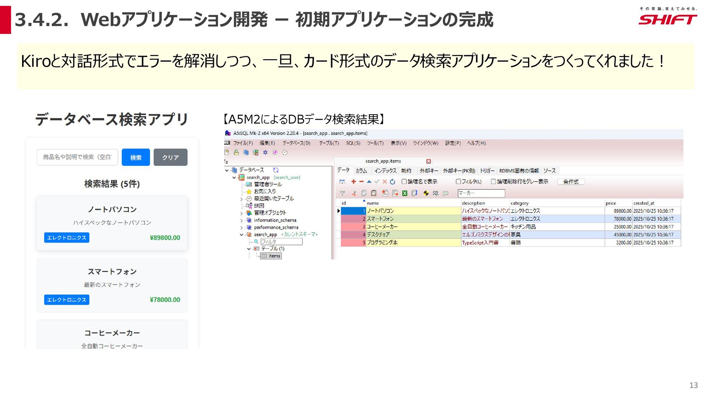Click the green Excel export icon
707x398 pixels.
pos(405,193)
